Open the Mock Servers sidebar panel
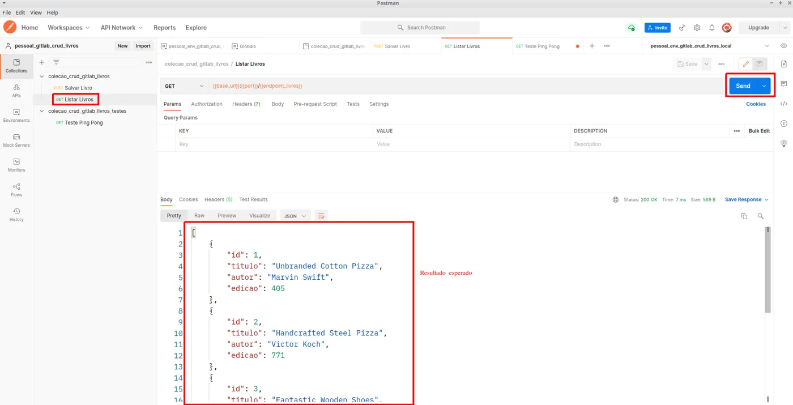Image resolution: width=793 pixels, height=405 pixels. click(16, 140)
